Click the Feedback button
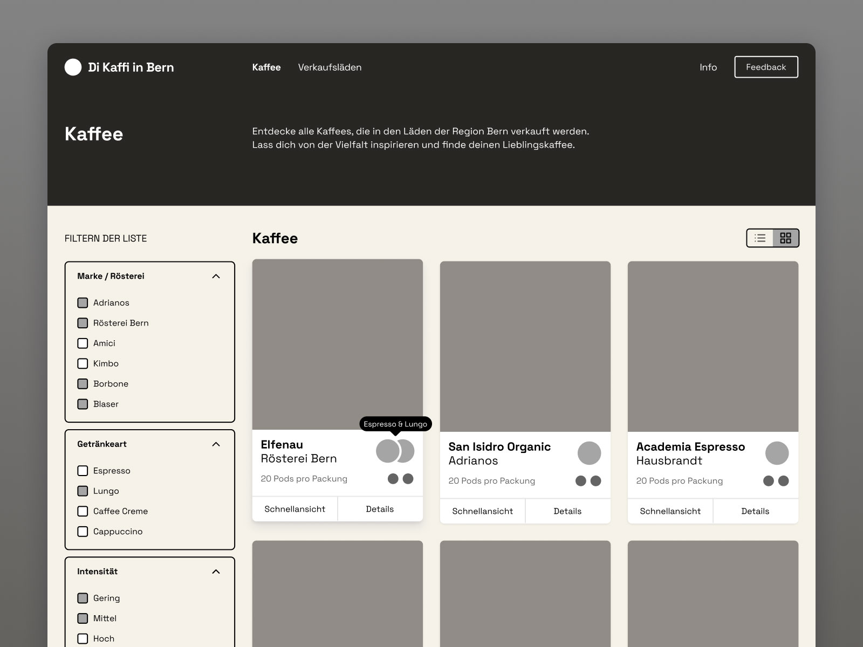The image size is (863, 647). [x=766, y=67]
